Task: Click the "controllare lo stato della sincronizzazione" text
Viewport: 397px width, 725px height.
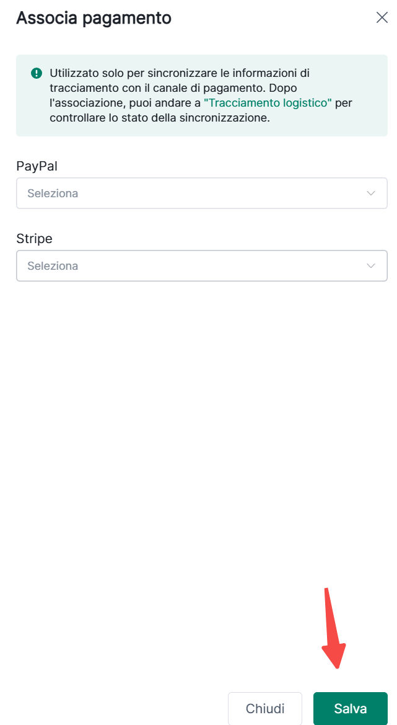Action: click(160, 117)
